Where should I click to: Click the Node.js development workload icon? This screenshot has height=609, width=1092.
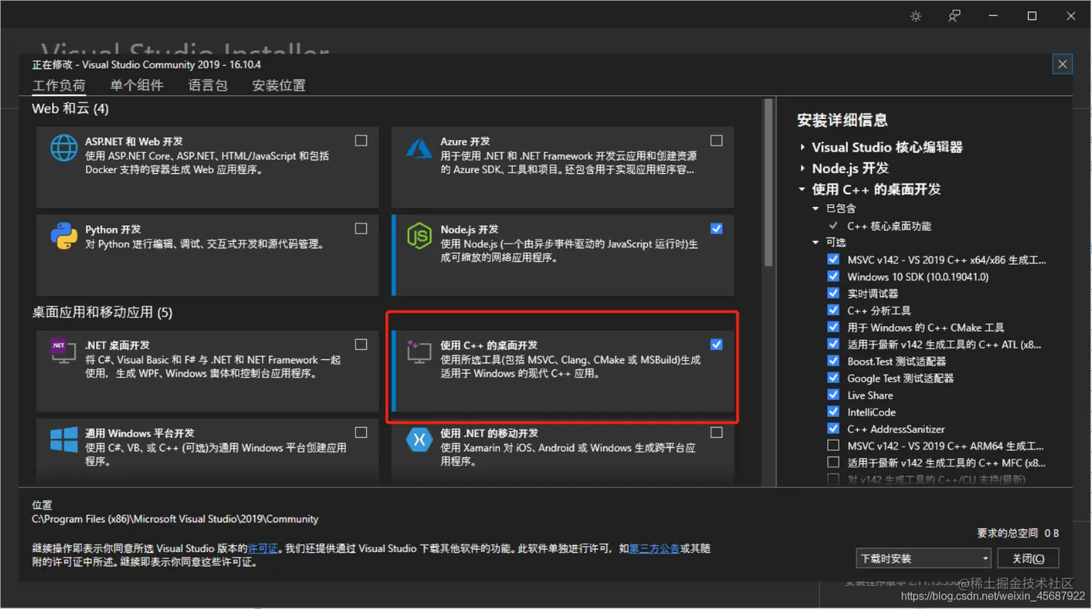pos(419,236)
